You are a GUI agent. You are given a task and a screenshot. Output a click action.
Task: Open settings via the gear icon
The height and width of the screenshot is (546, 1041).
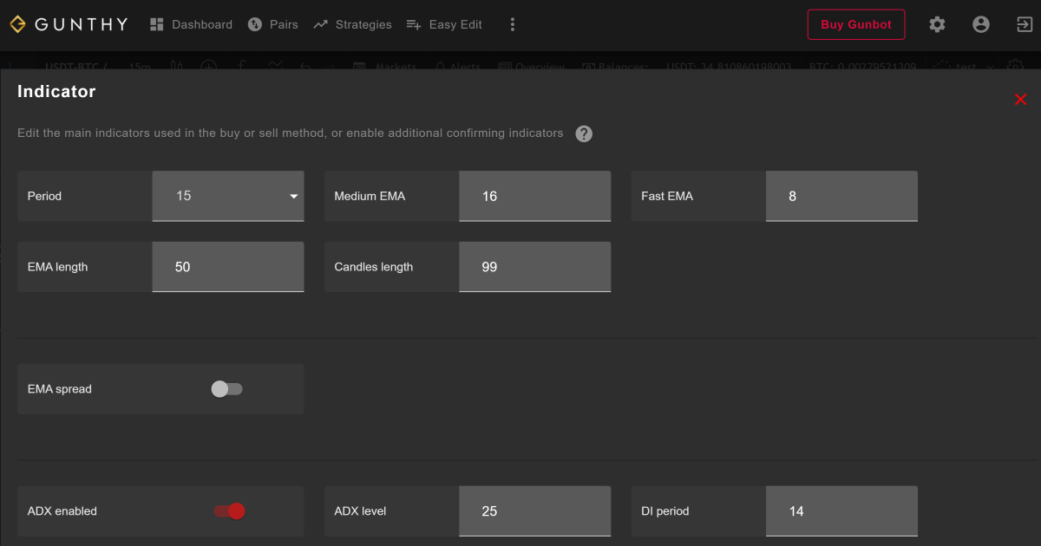point(937,24)
